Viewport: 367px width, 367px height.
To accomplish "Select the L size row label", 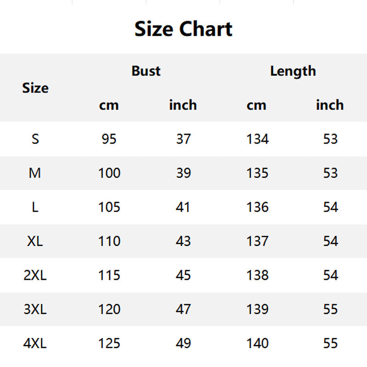I will (35, 207).
